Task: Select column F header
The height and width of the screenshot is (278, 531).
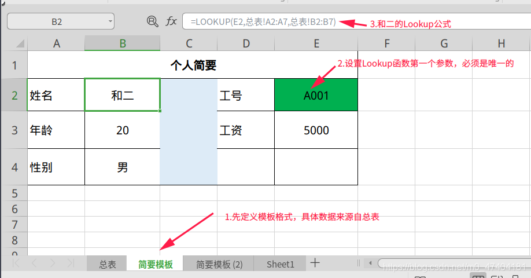Action: (x=387, y=43)
